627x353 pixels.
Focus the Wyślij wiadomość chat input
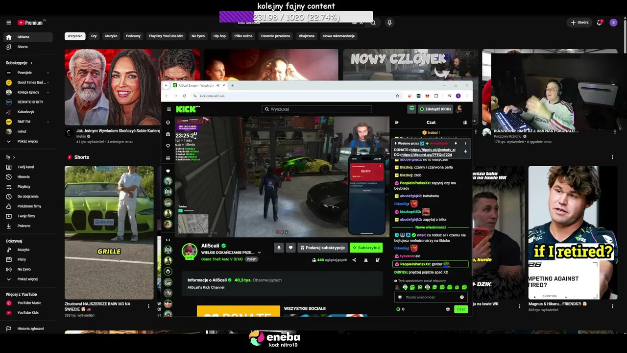(431, 297)
